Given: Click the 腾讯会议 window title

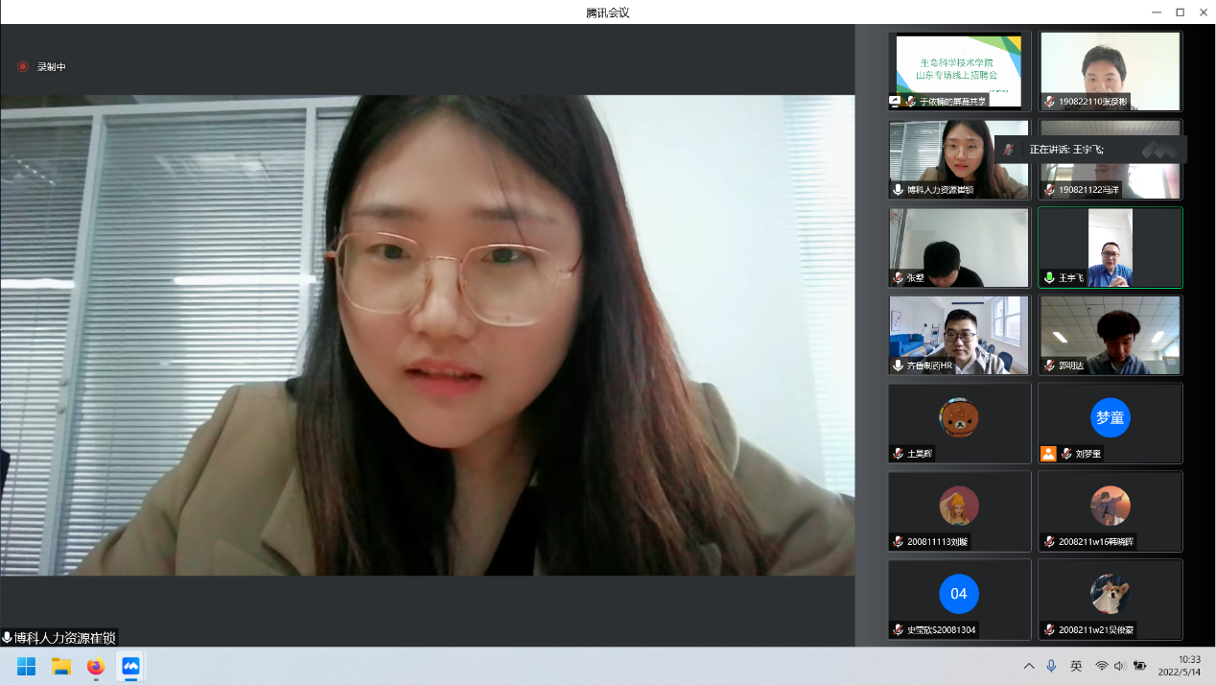Looking at the screenshot, I should [608, 12].
